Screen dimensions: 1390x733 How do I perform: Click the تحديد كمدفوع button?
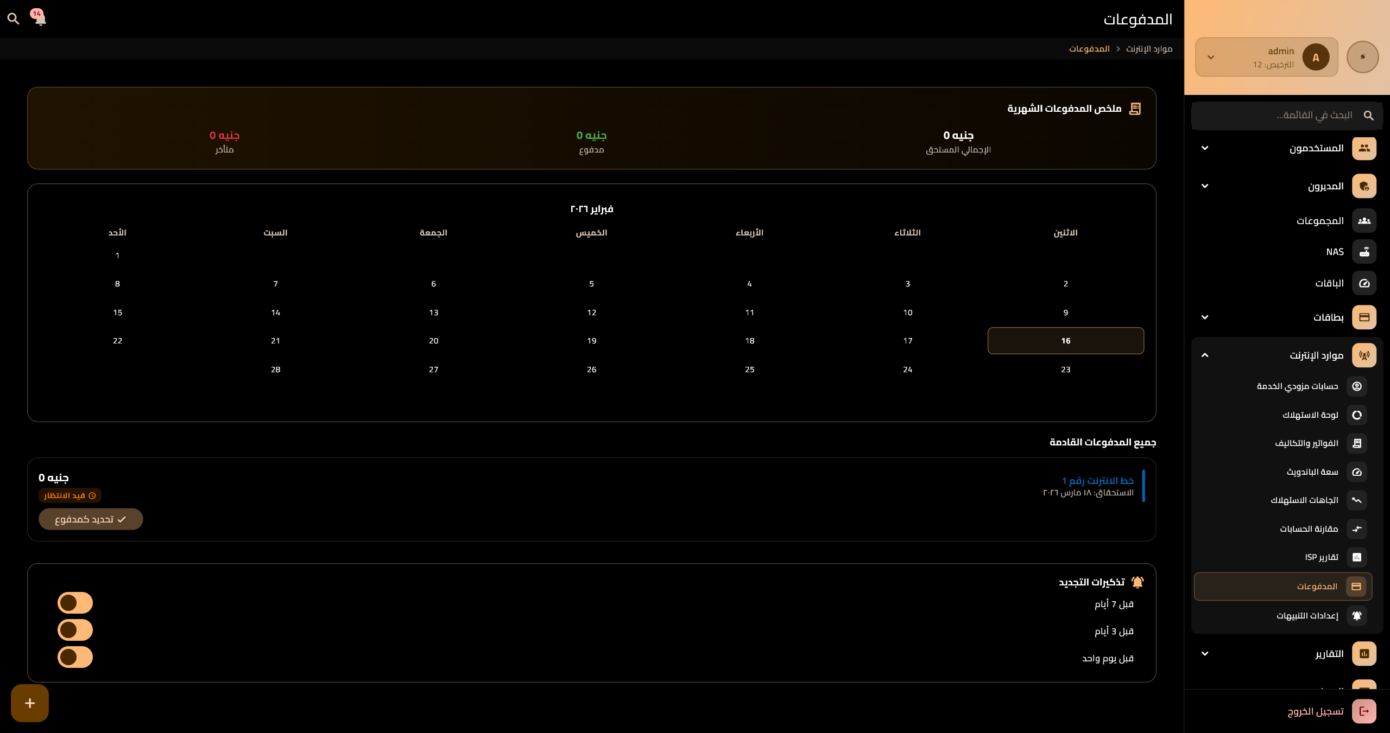click(x=91, y=519)
